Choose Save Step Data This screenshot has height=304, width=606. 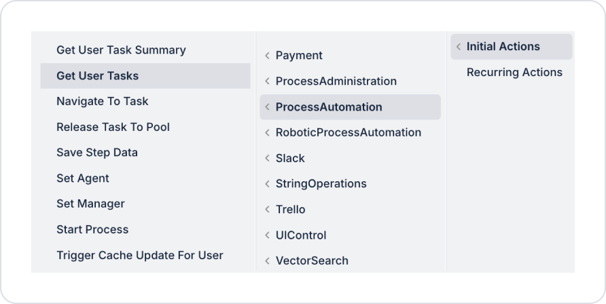[x=97, y=153]
